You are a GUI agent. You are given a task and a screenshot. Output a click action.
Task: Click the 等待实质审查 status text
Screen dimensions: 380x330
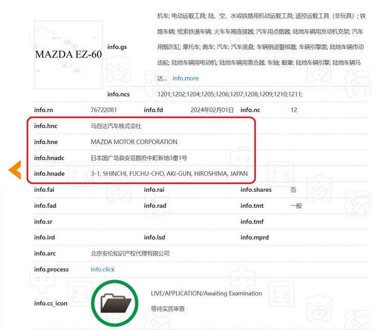pos(168,309)
